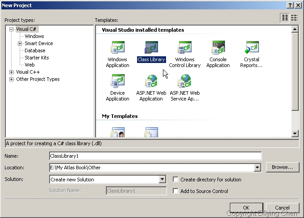Click the Cancel button
The image size is (304, 218).
(x=282, y=208)
